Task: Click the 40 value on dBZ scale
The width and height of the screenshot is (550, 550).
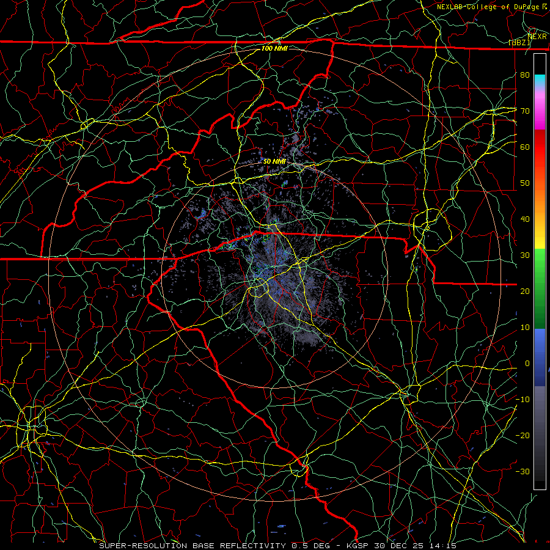Action: click(525, 219)
